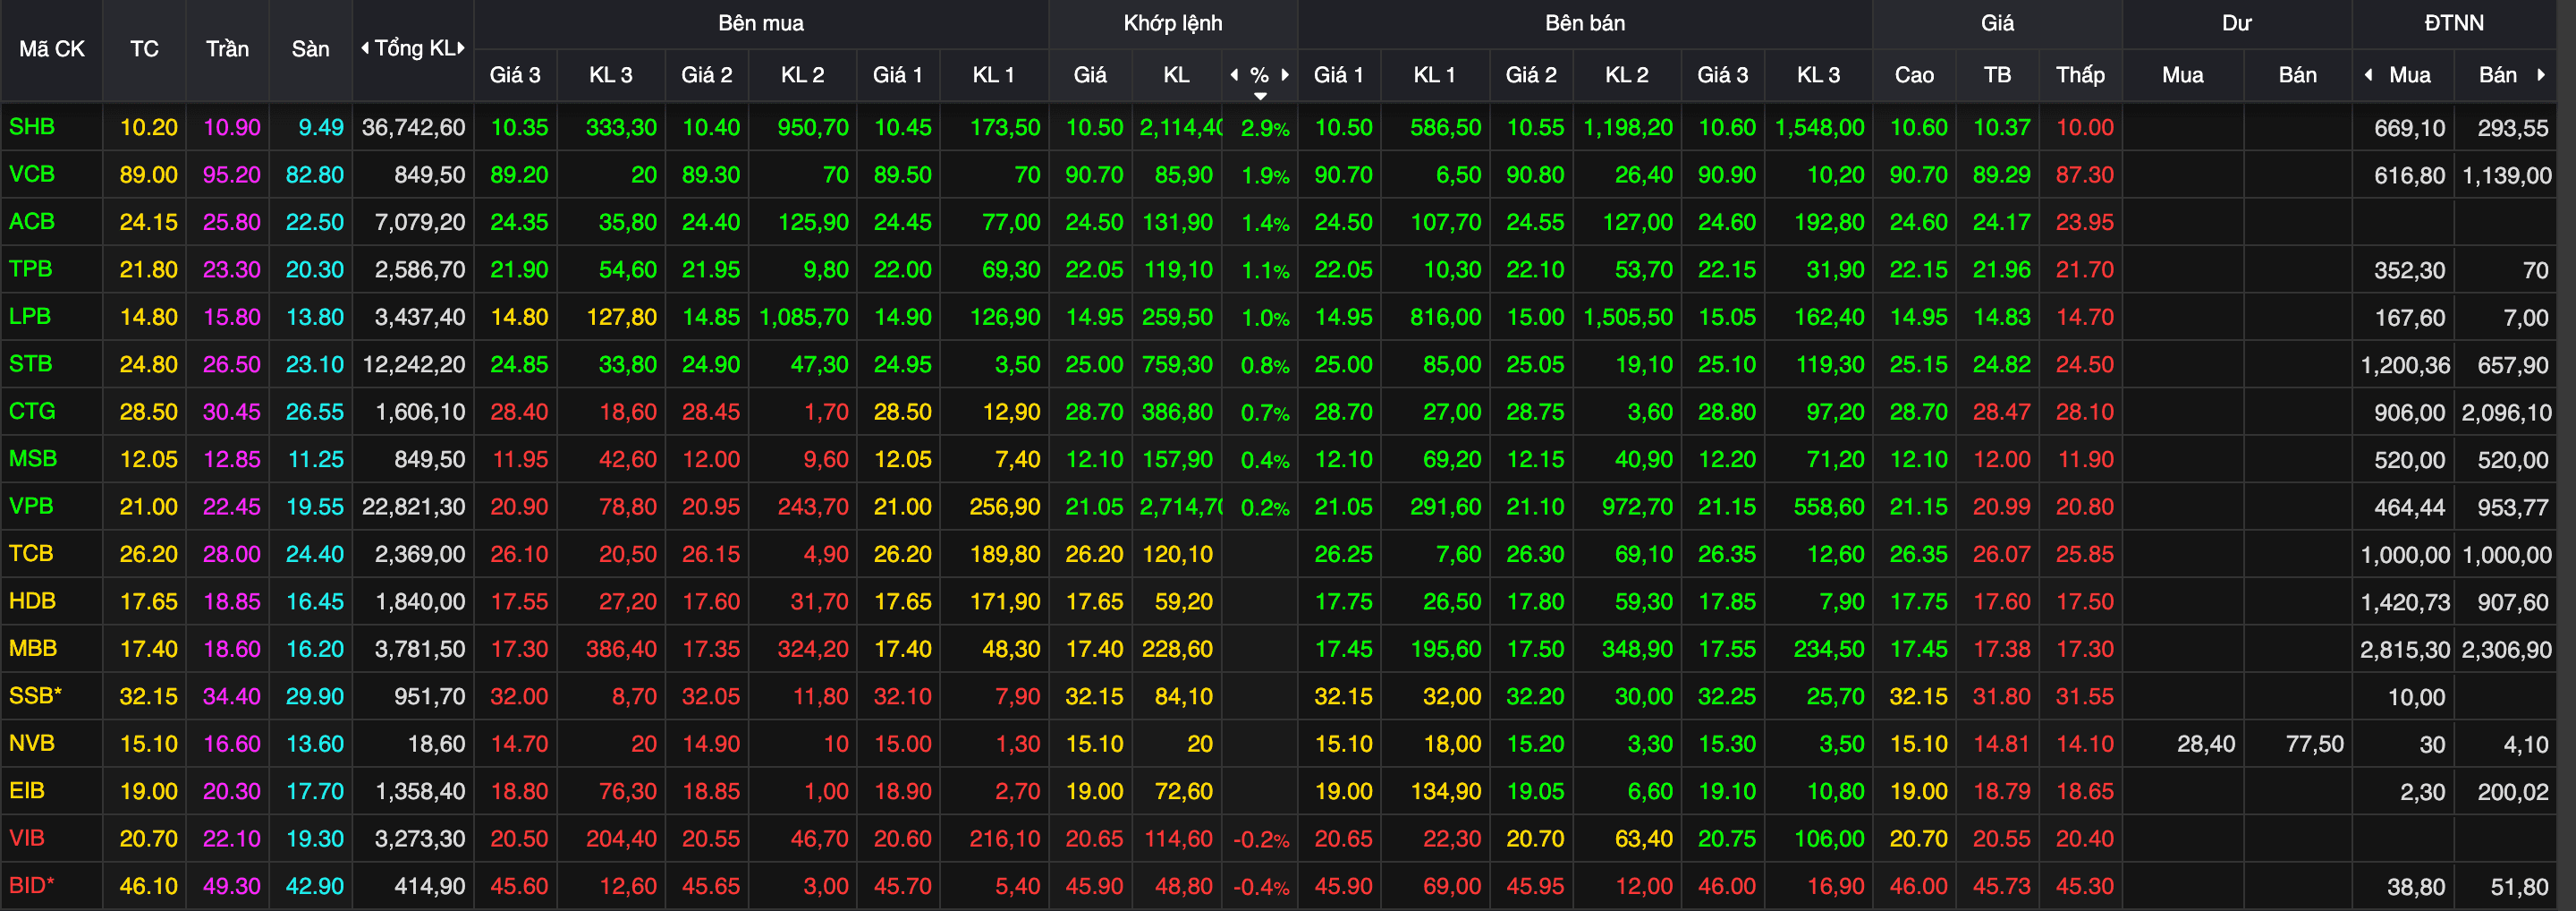Open stock symbol VCB

pyautogui.click(x=32, y=174)
